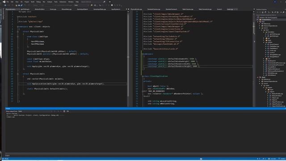Select MotionProfile.cpp in Solution Explorer
Screen dimensions: 286x161
[x=277, y=93]
